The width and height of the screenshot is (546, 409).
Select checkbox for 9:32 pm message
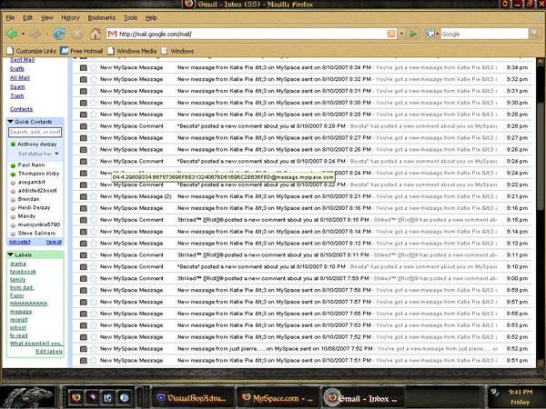pyautogui.click(x=83, y=80)
